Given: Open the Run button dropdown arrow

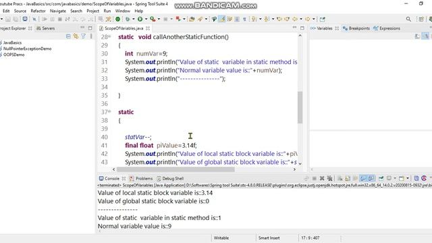Looking at the screenshot, I should [x=146, y=19].
